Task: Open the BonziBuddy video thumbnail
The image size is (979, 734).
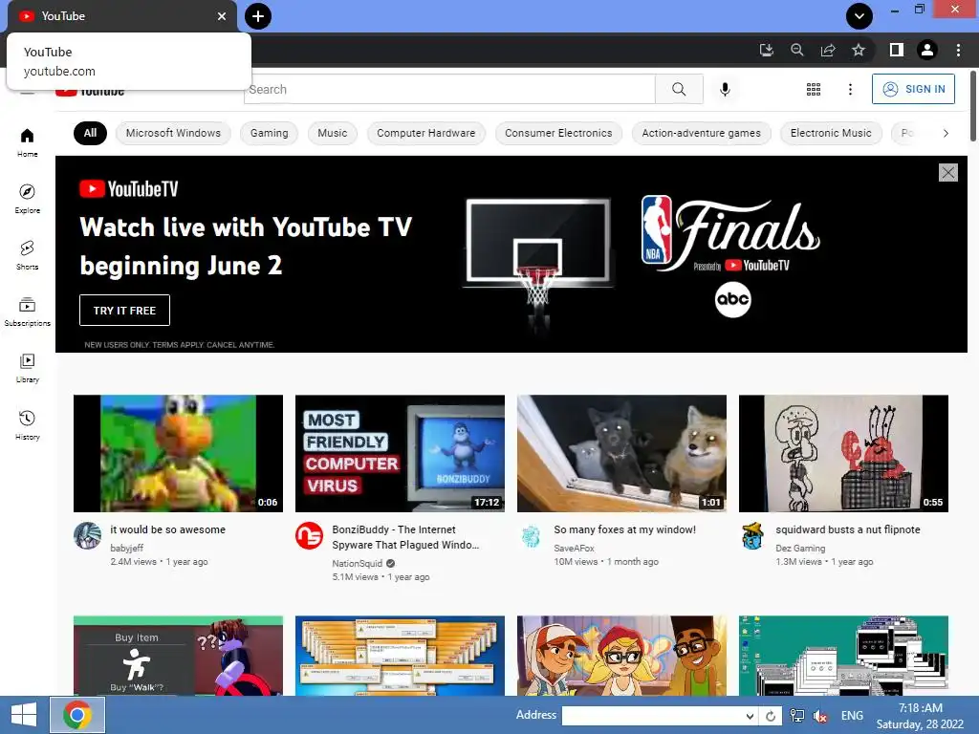Action: pos(400,453)
